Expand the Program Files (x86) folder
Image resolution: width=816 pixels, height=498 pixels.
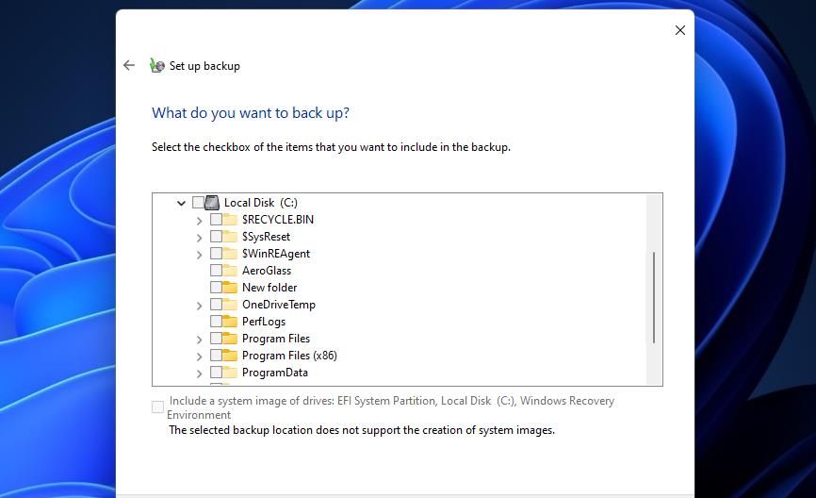pos(199,357)
